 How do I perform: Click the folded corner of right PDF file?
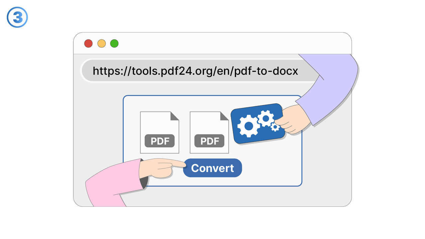(224, 116)
